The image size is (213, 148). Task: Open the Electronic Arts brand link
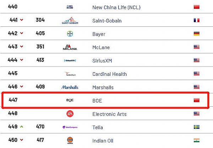tap(109, 114)
